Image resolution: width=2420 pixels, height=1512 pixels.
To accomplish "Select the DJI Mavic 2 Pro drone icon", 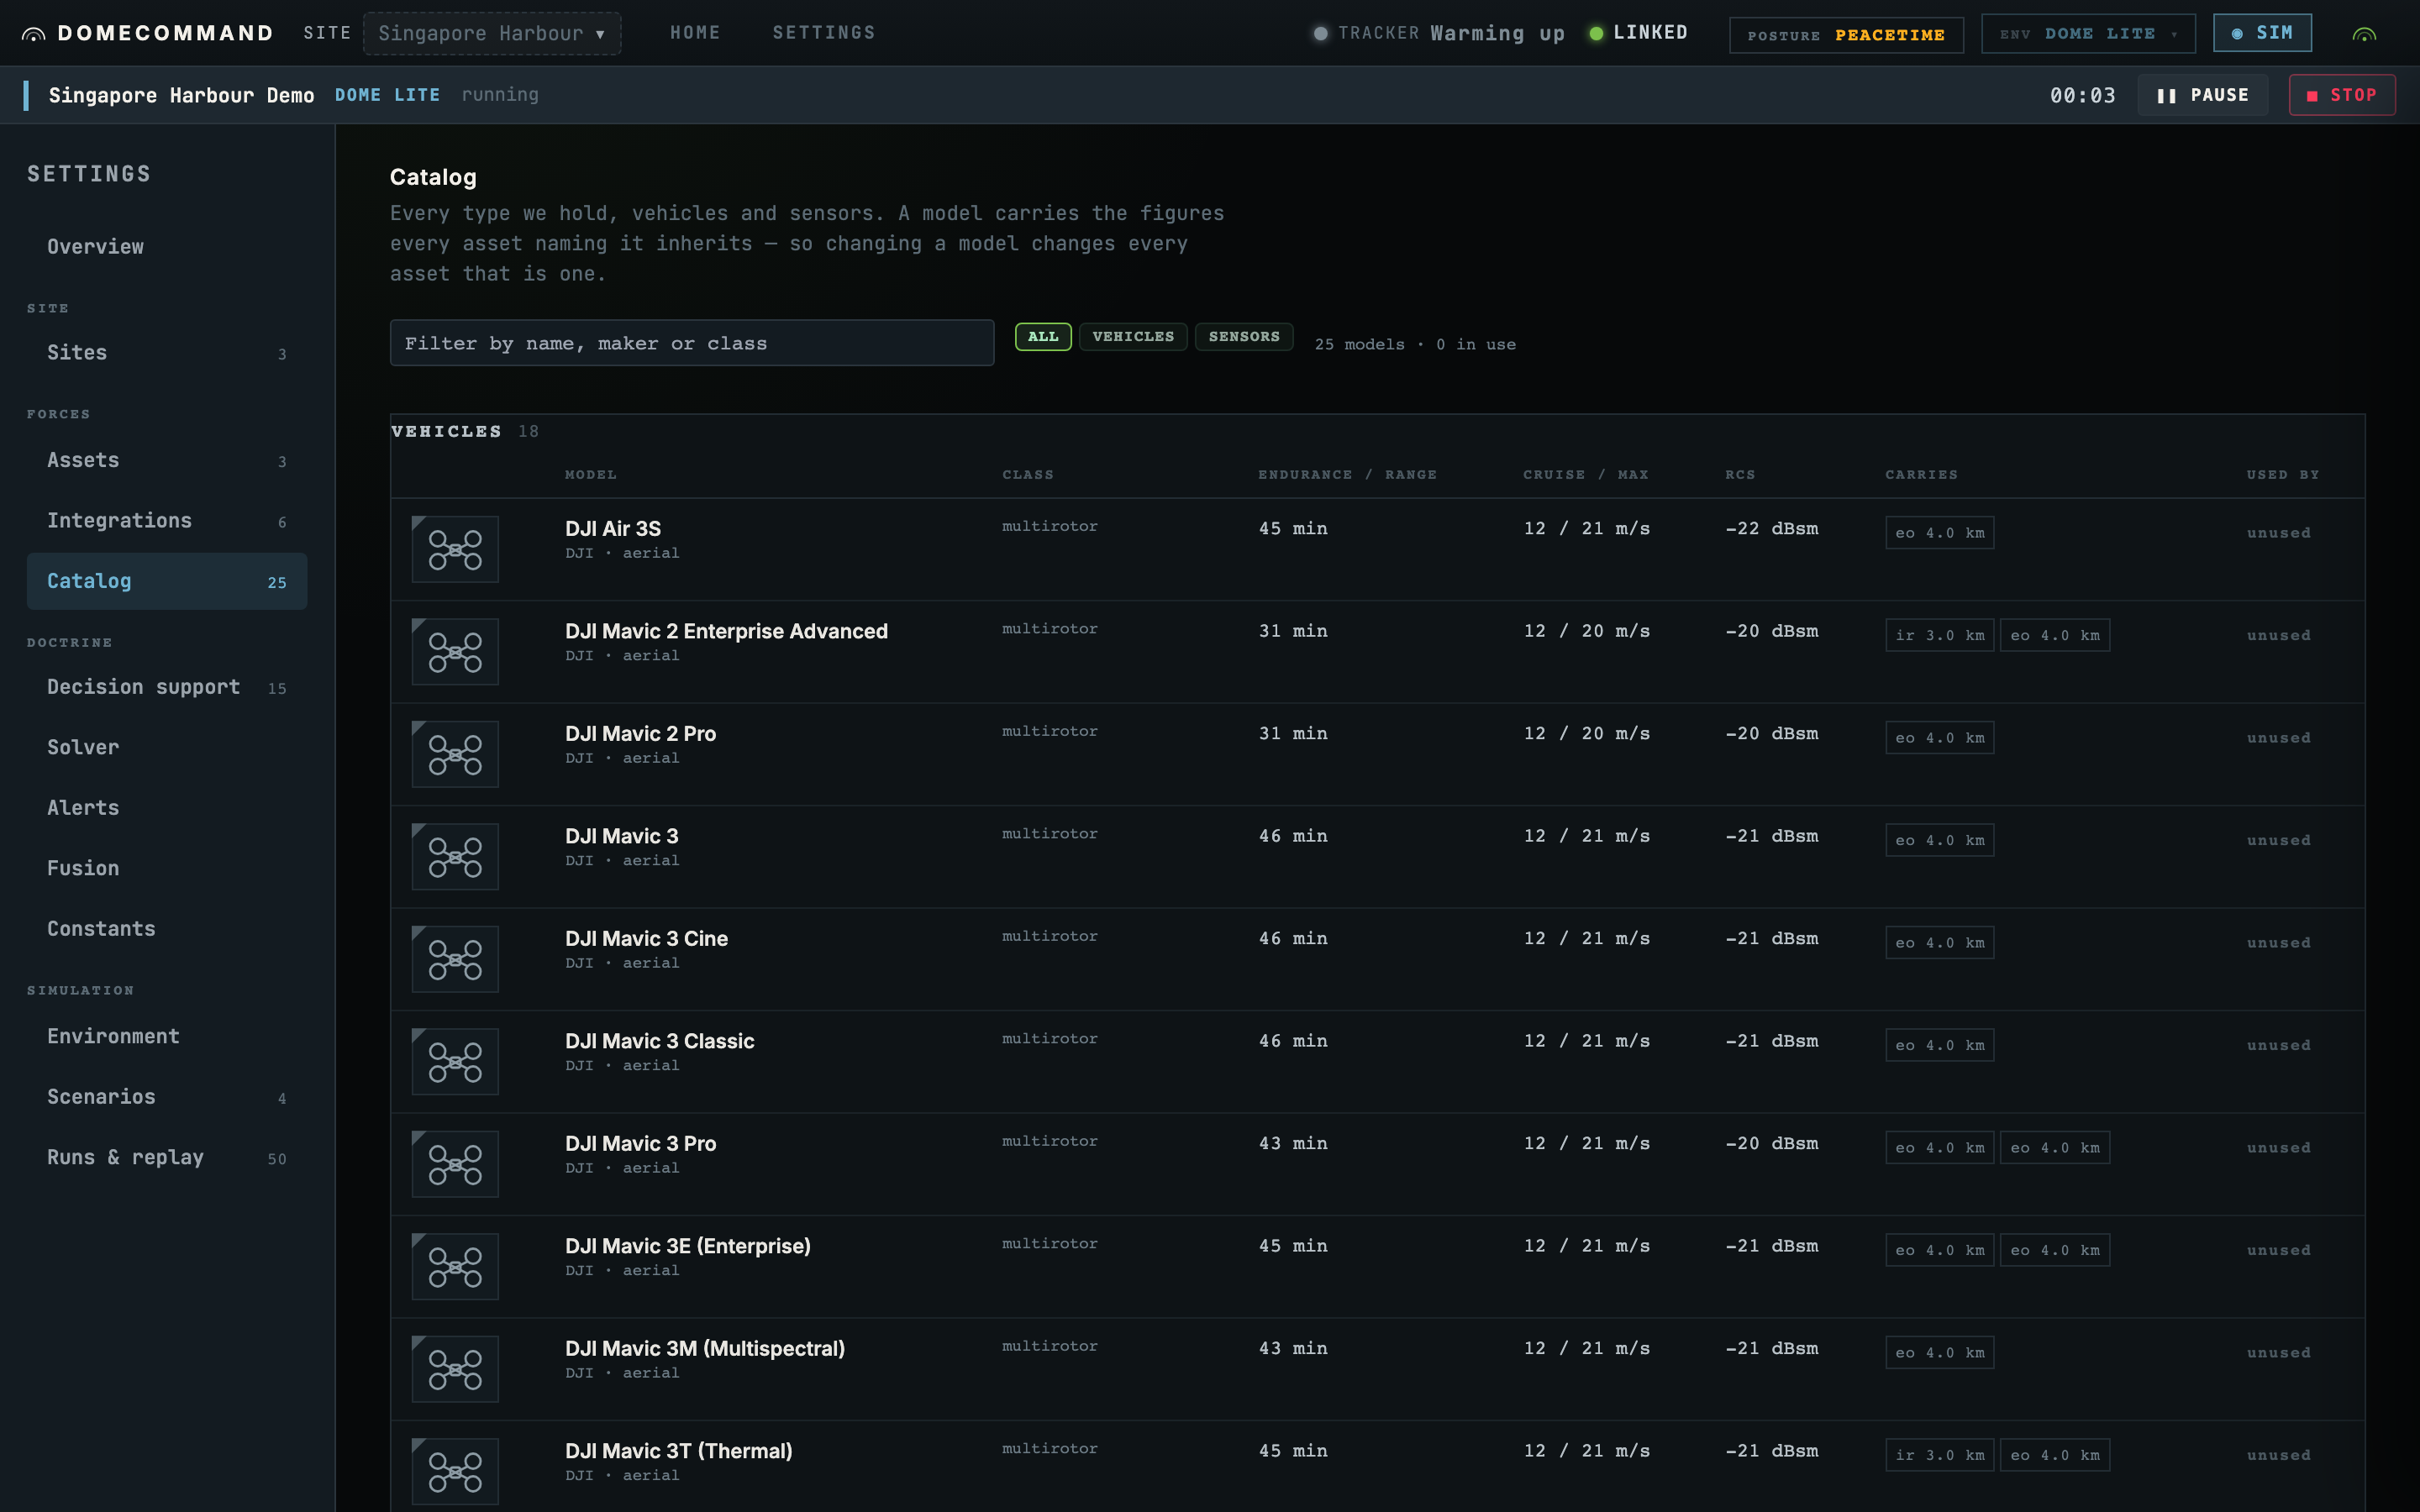I will 455,754.
